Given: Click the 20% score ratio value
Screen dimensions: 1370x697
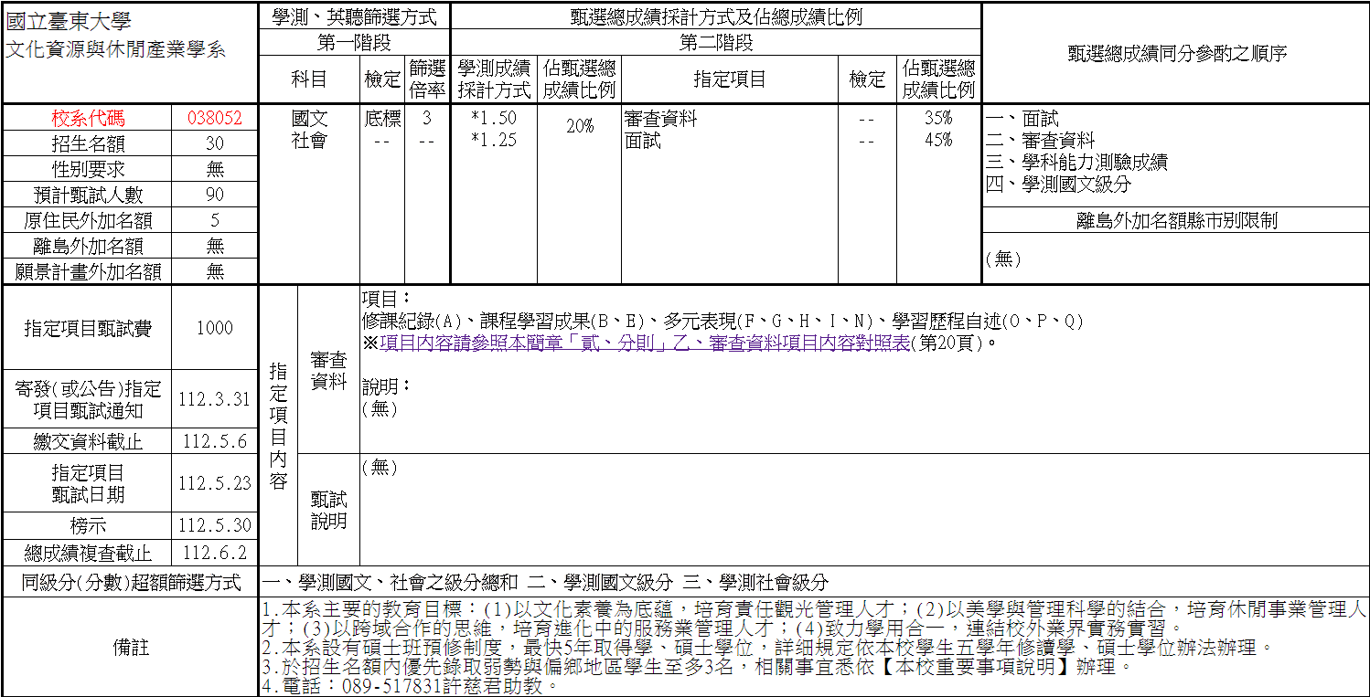Looking at the screenshot, I should 580,127.
